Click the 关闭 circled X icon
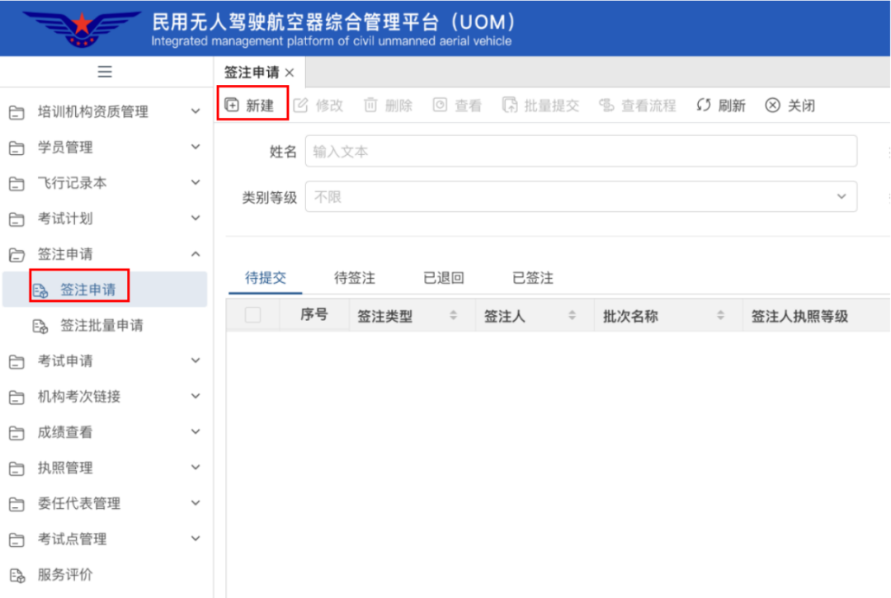The image size is (891, 598). (772, 105)
